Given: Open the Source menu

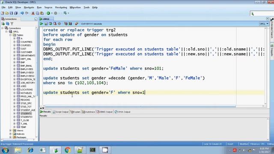Looking at the screenshot, I should 48,8.
